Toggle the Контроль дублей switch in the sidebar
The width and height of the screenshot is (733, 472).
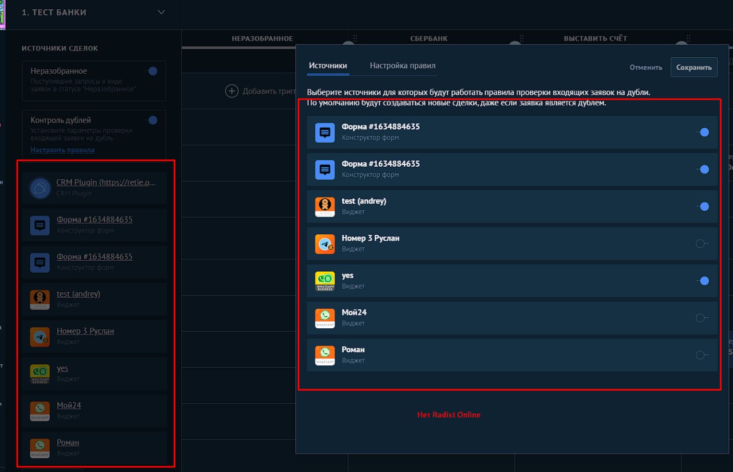151,120
